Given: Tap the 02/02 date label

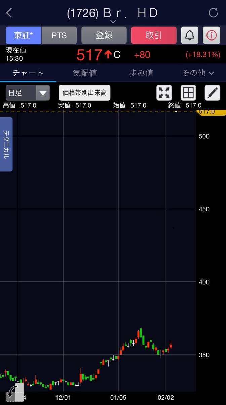Looking at the screenshot, I should tap(166, 398).
